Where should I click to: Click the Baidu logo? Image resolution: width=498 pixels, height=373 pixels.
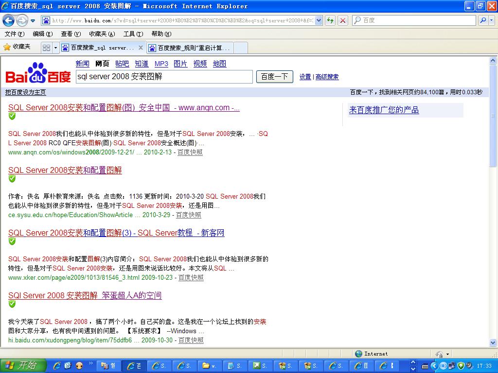[x=38, y=73]
